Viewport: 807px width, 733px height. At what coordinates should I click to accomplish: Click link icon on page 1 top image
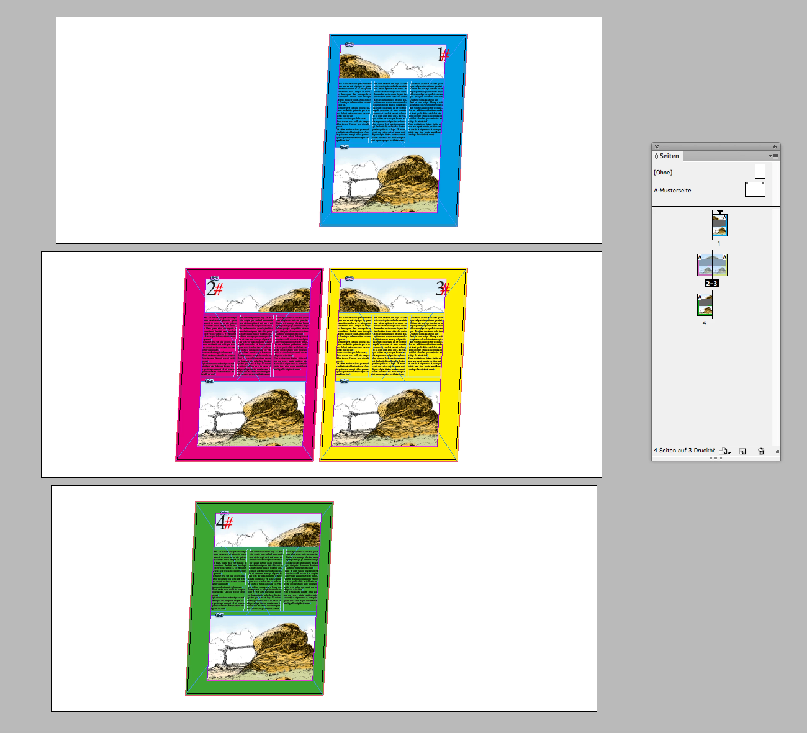(x=349, y=44)
